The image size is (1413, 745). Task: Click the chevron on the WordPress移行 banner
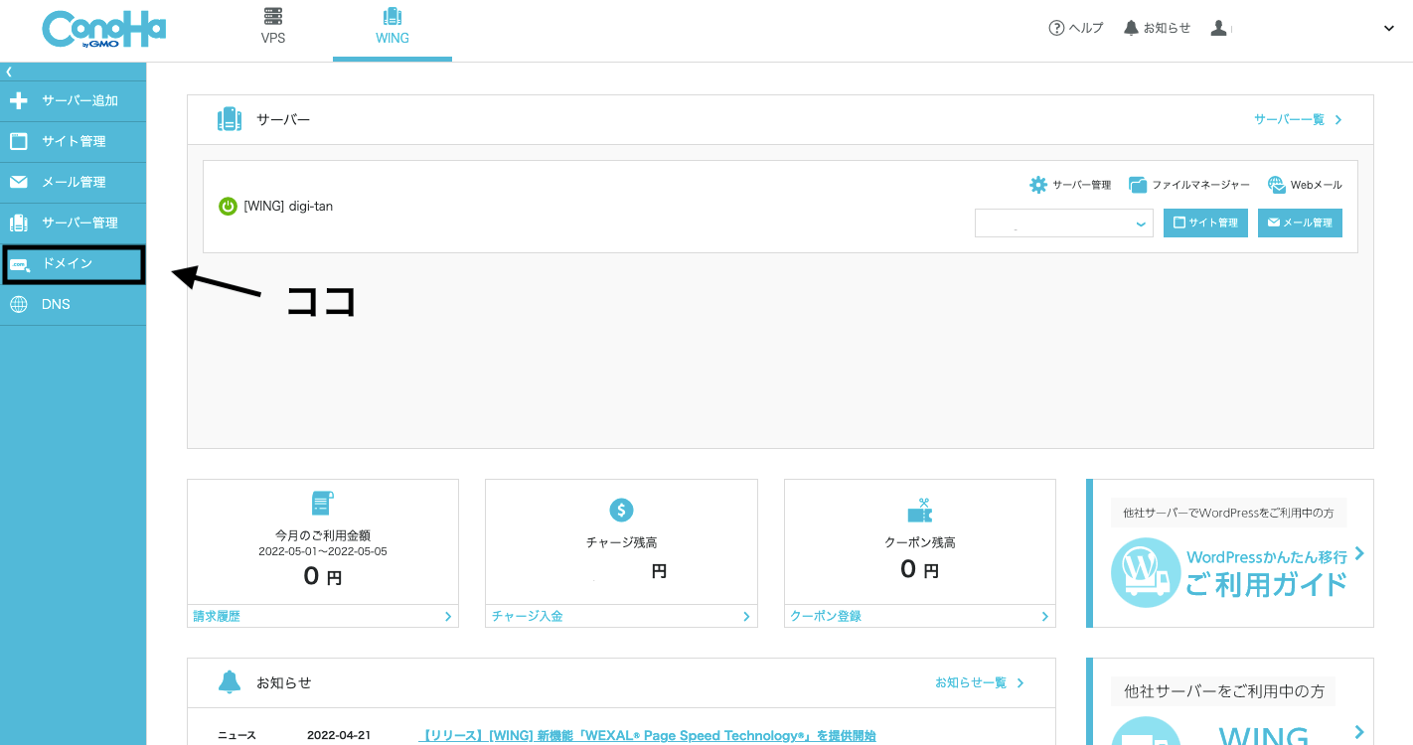(1359, 553)
